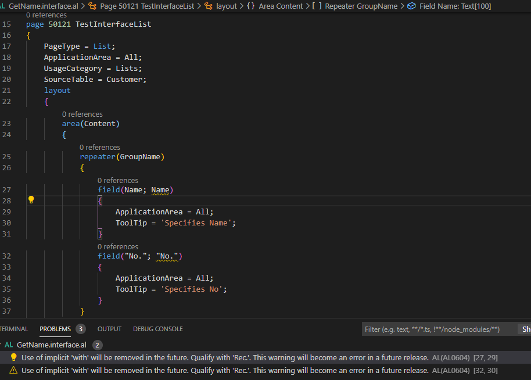Open the Repeater GroupName breadcrumb menu
531x380 pixels.
point(361,6)
